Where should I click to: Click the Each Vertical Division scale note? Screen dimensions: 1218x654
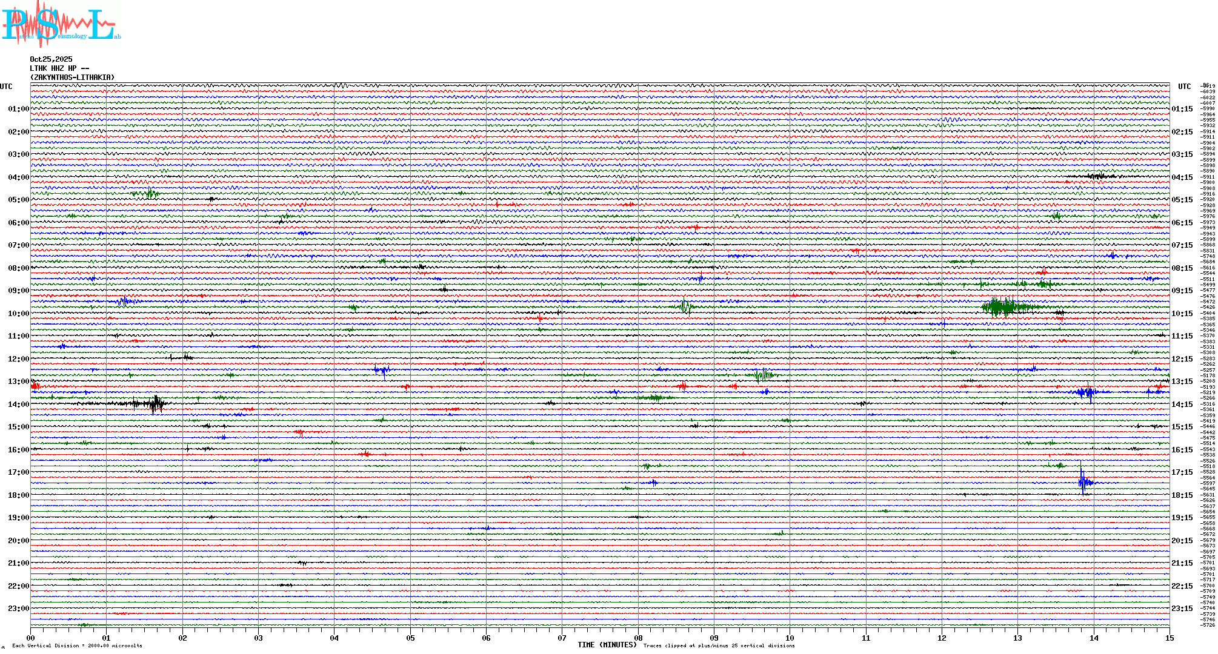click(77, 646)
